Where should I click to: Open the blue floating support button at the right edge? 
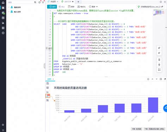[165, 108]
